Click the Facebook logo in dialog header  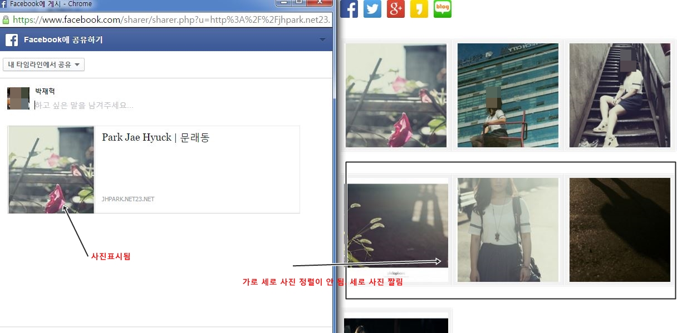(12, 40)
